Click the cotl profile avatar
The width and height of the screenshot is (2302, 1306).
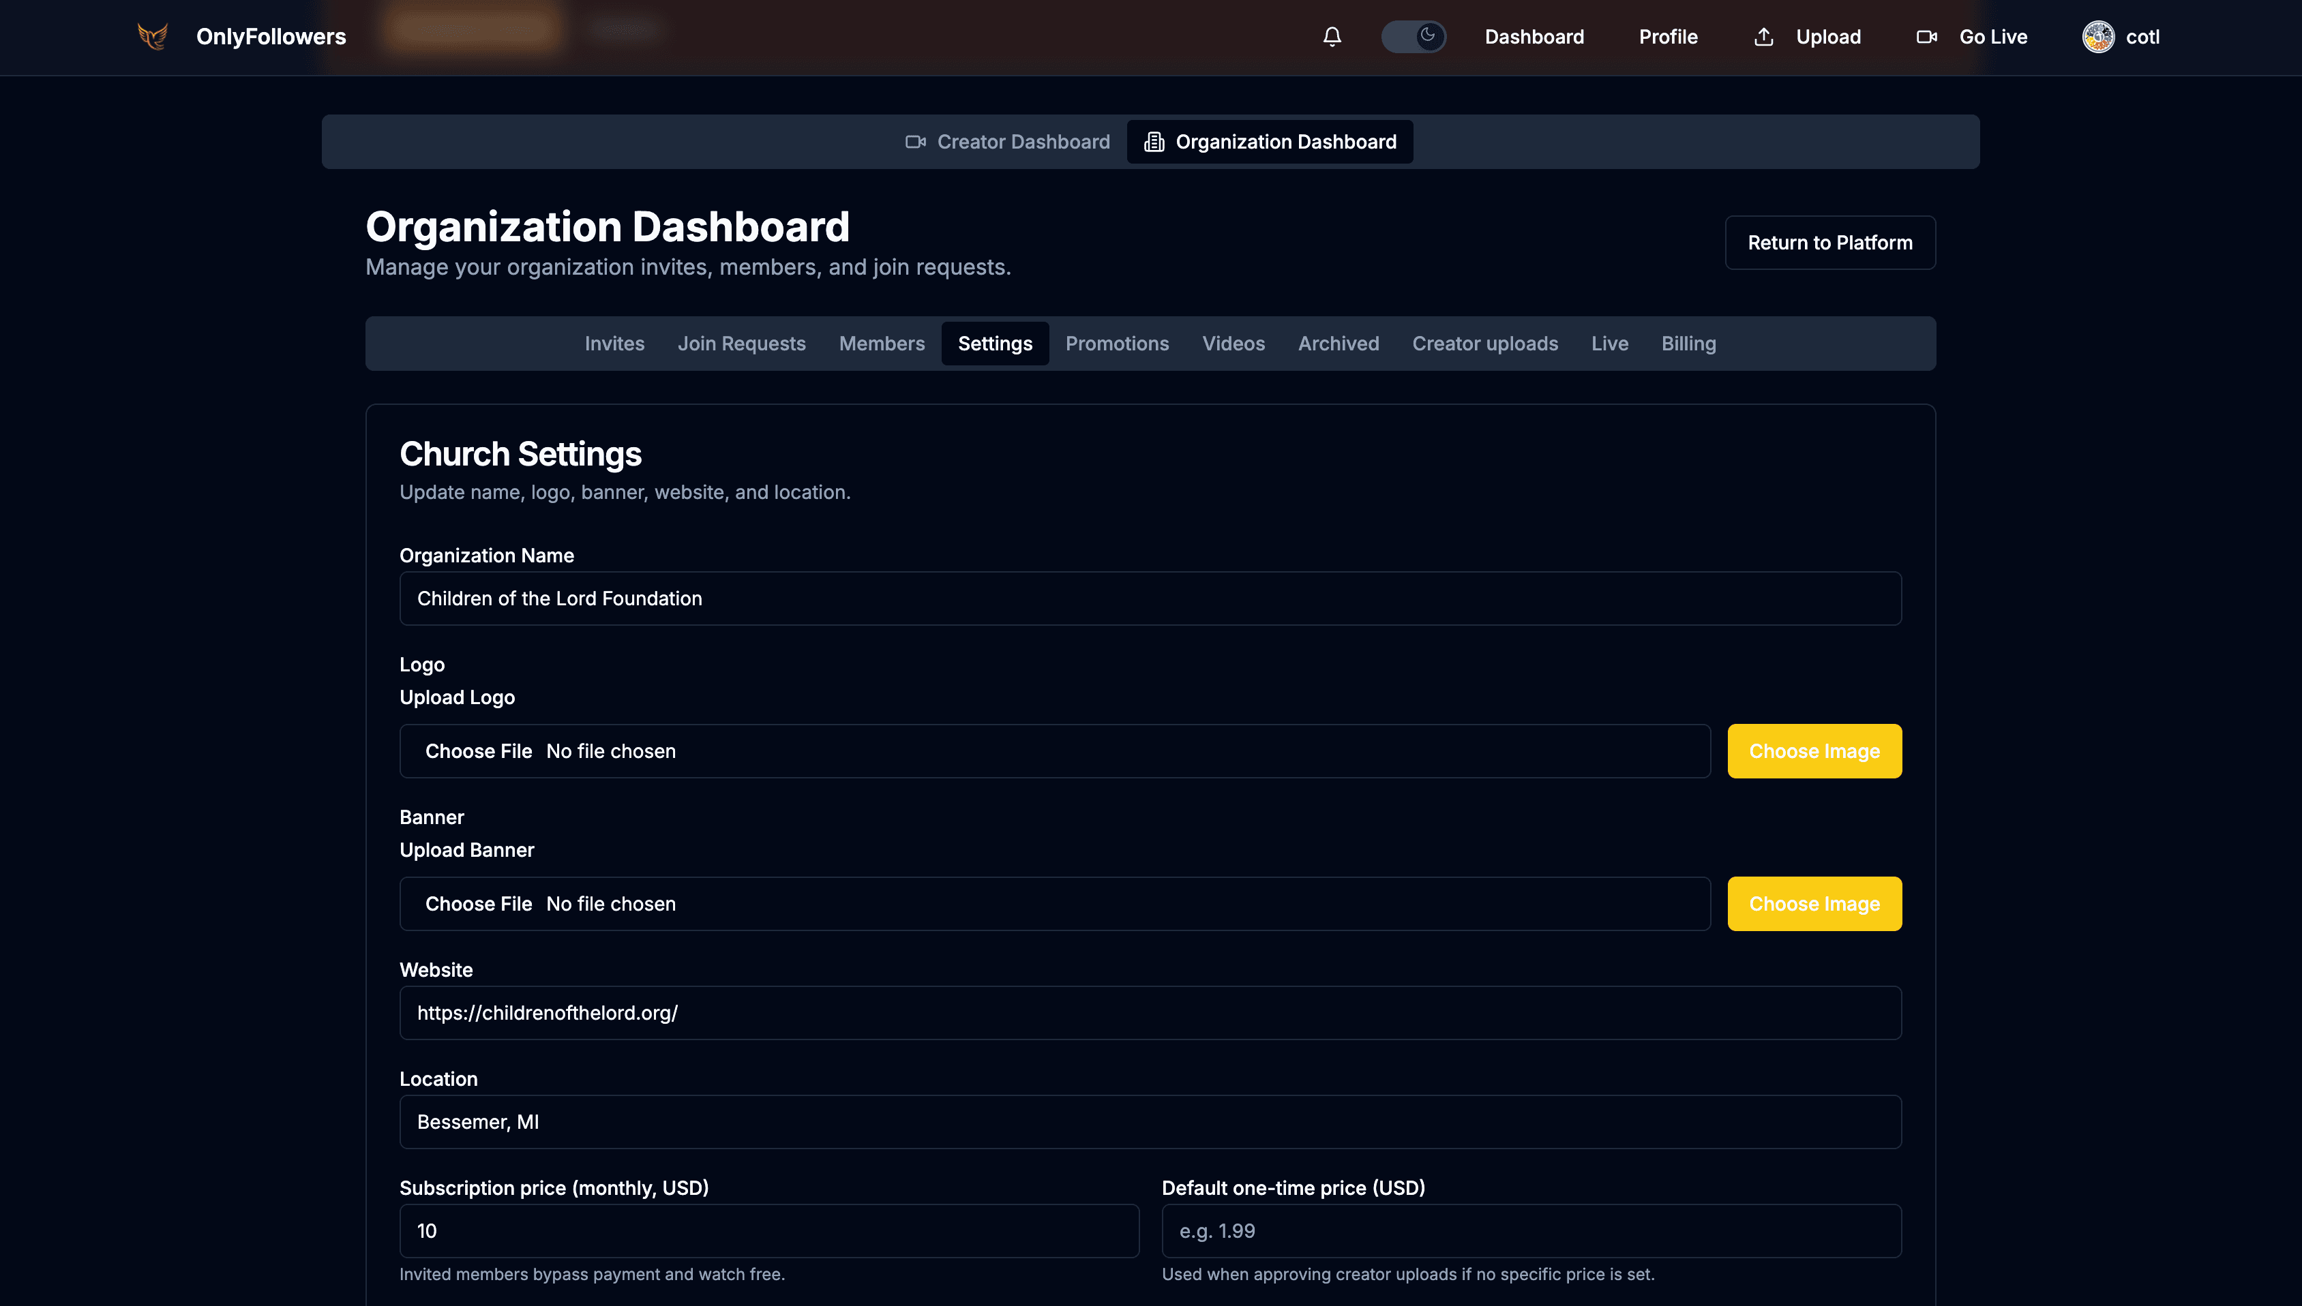(2099, 37)
